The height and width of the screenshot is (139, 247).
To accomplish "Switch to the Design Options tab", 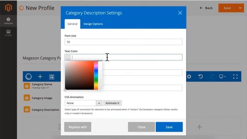I will [93, 24].
